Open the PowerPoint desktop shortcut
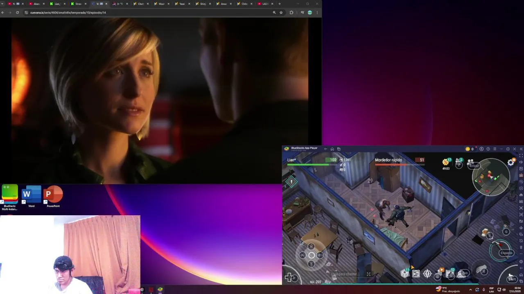This screenshot has width=524, height=294. pyautogui.click(x=53, y=196)
